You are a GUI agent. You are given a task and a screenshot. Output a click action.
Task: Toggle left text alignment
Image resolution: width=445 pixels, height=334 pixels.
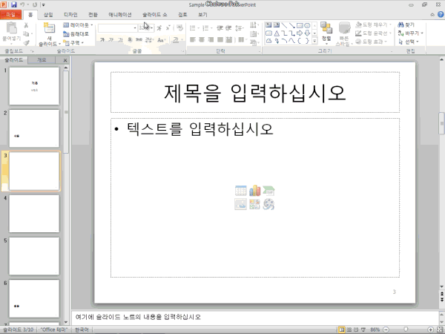pyautogui.click(x=193, y=40)
